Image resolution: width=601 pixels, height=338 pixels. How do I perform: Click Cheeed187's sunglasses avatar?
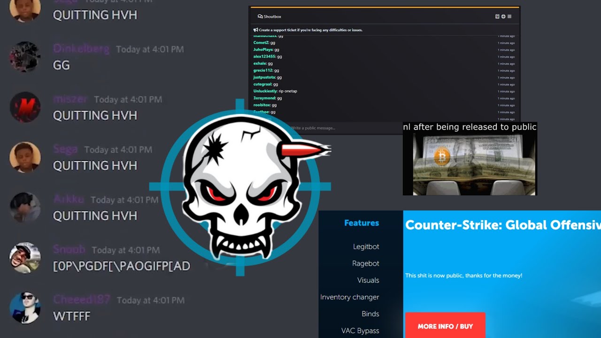[25, 308]
